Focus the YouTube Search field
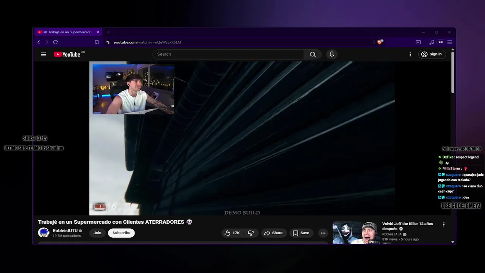The height and width of the screenshot is (273, 485). pyautogui.click(x=228, y=54)
